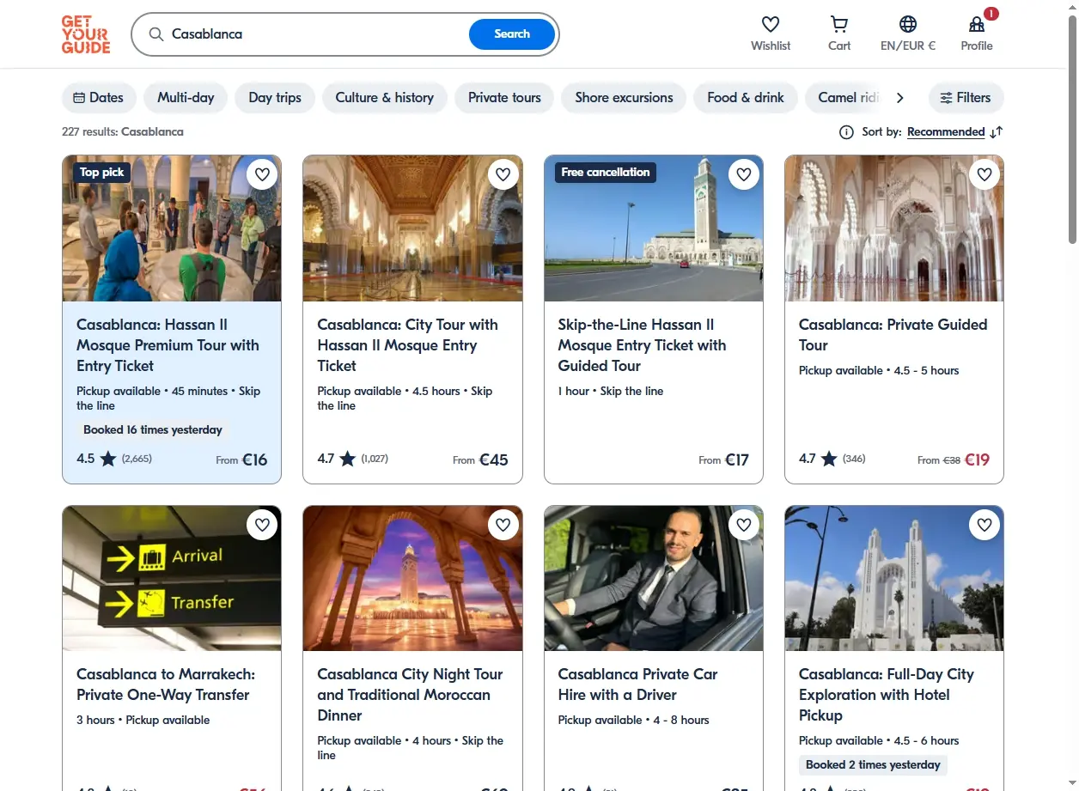Wishlist the Hassan II Mosque Premium Tour
The width and height of the screenshot is (1079, 791).
[262, 174]
